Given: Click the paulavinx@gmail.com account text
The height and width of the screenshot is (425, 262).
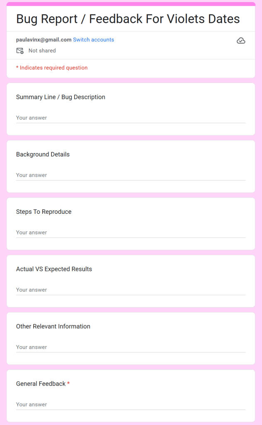Looking at the screenshot, I should pos(44,39).
